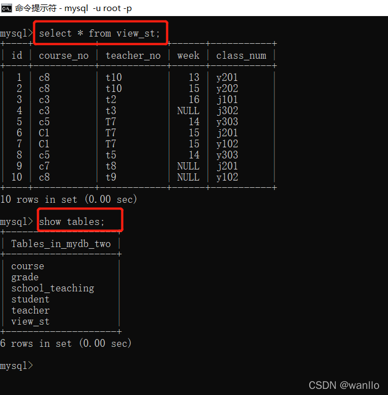This screenshot has height=395, width=388.
Task: Click teacher_no value 't9'
Action: (111, 177)
